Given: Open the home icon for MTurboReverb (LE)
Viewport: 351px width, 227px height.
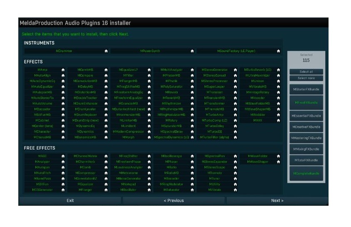Looking at the screenshot, I should click(x=278, y=70).
